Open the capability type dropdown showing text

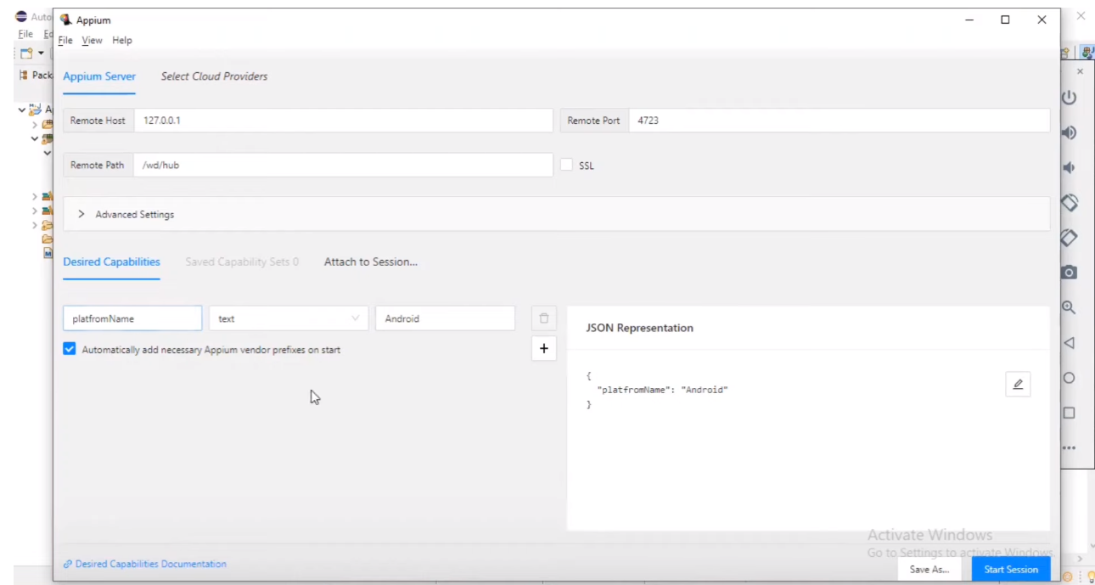(289, 319)
